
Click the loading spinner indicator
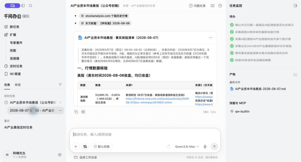click(169, 146)
